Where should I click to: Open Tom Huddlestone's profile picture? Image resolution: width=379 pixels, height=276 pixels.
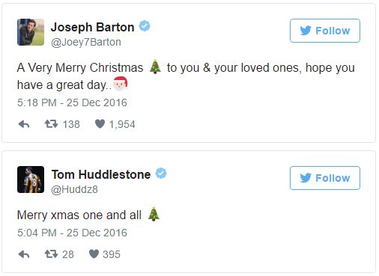point(31,180)
